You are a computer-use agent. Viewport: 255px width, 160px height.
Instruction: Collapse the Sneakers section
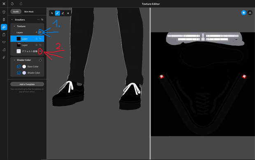pyautogui.click(x=12, y=20)
